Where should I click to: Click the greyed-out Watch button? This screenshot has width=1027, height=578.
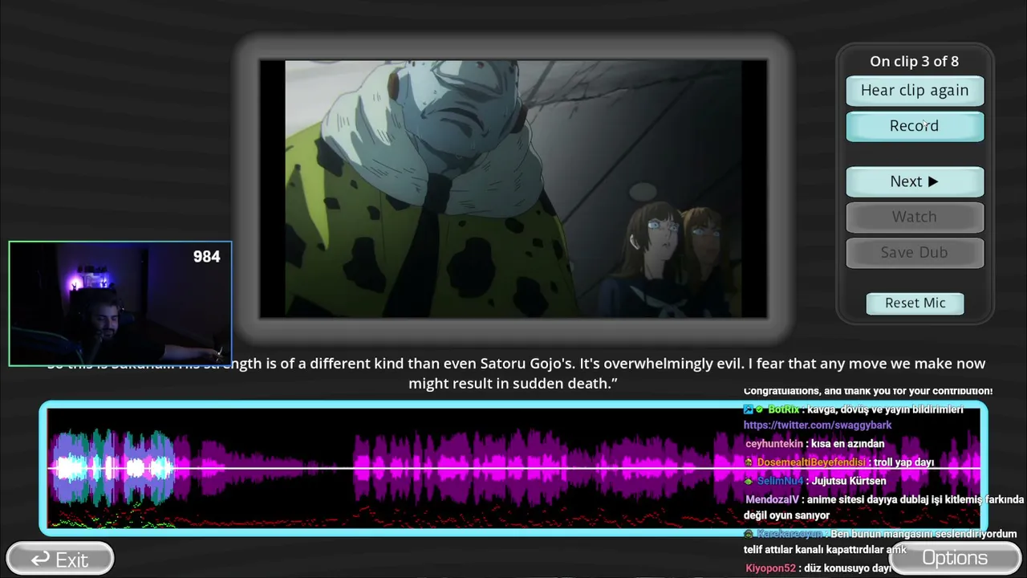[x=915, y=217]
